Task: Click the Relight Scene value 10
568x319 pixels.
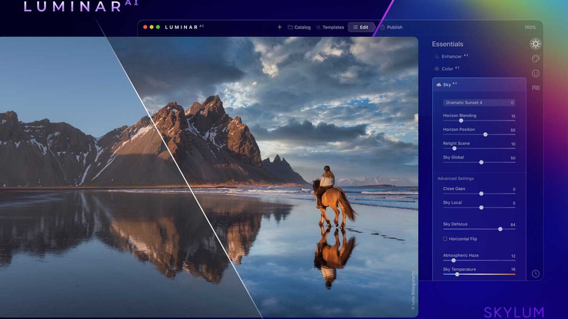Action: click(513, 144)
